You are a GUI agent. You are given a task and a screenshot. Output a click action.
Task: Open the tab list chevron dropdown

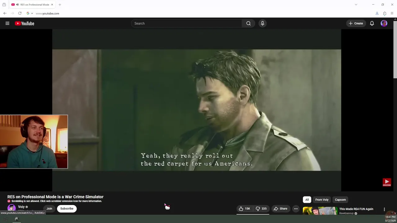(356, 5)
